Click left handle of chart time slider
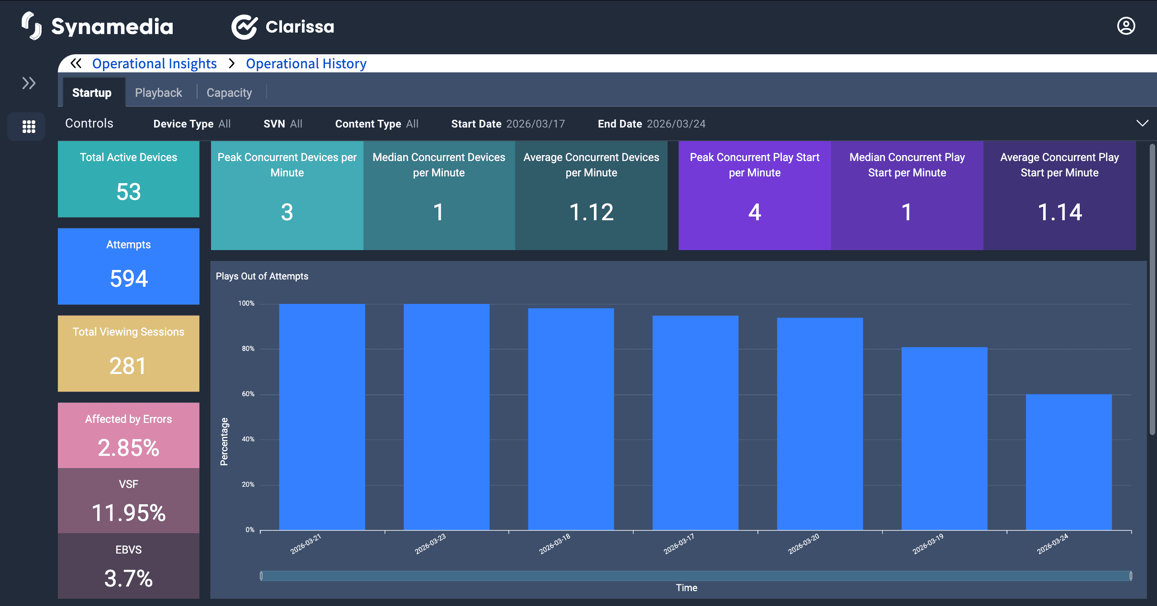This screenshot has height=606, width=1157. [261, 576]
